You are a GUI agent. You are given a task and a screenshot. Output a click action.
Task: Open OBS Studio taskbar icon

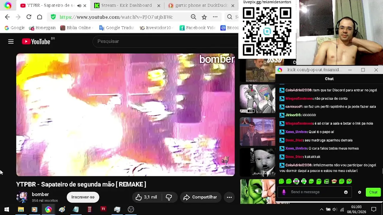pos(131,209)
